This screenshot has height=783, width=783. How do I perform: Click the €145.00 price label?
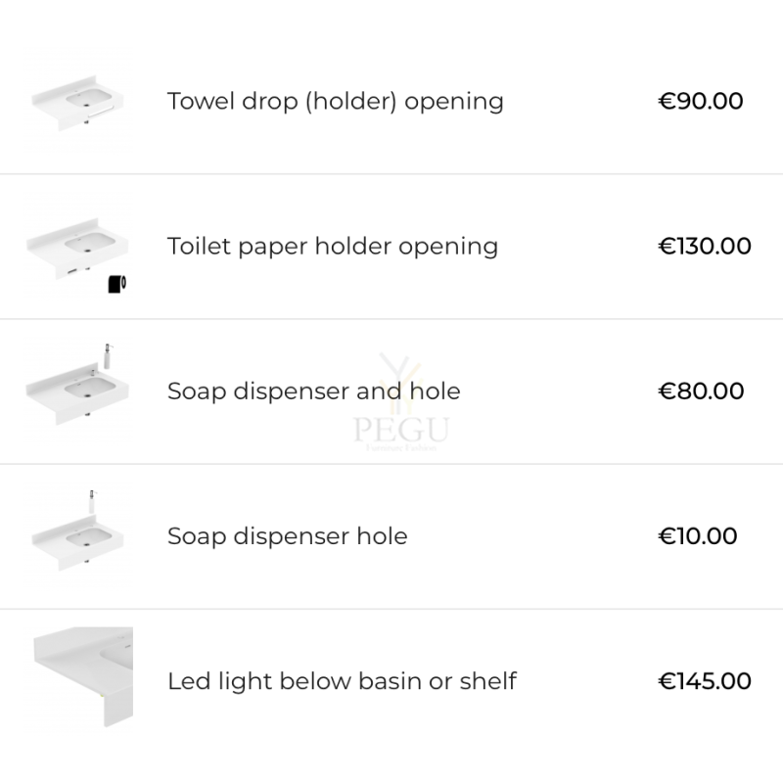pos(705,681)
